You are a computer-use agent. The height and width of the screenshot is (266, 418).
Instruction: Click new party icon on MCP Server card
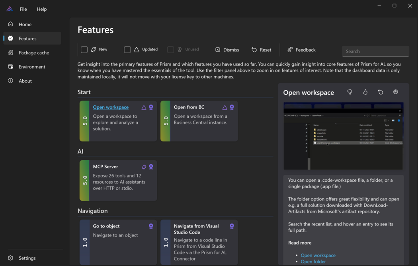(x=144, y=167)
